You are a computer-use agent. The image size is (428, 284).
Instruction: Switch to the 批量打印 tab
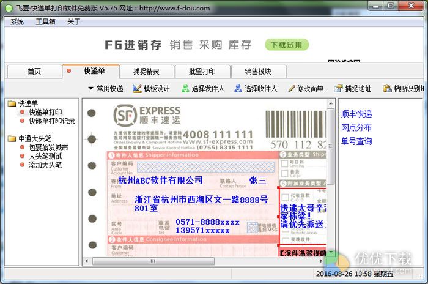pyautogui.click(x=202, y=72)
